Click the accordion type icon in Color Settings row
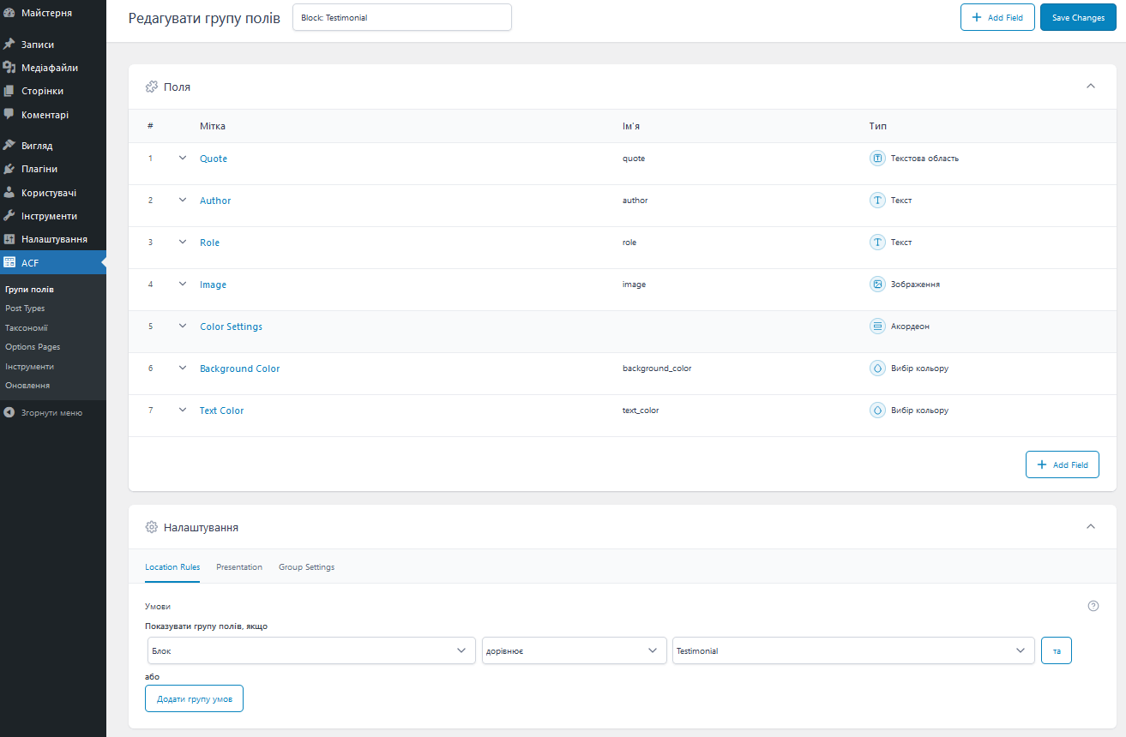The width and height of the screenshot is (1126, 737). (877, 327)
